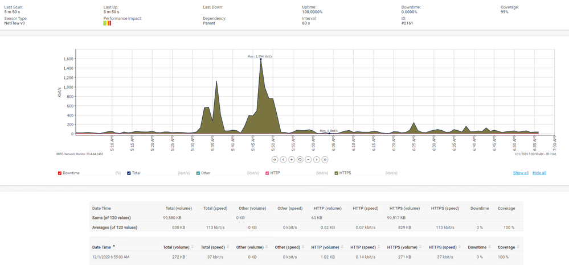Screen dimensions: 569x265
Task: Uncheck the Total channel checkbox
Action: (129, 173)
